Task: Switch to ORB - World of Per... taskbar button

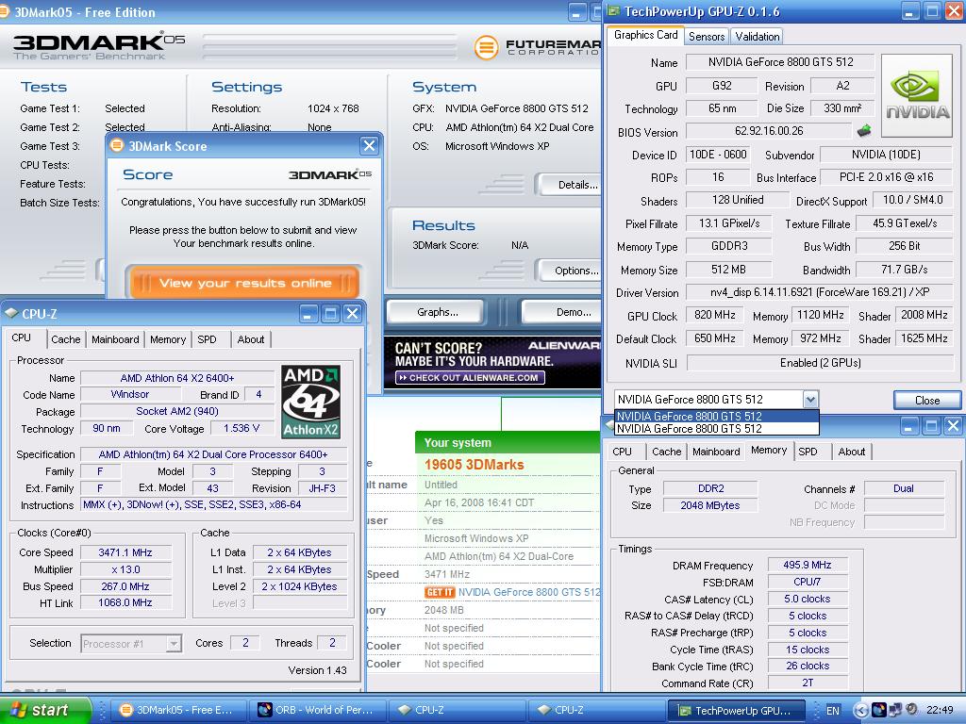Action: tap(317, 710)
